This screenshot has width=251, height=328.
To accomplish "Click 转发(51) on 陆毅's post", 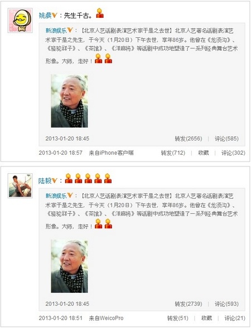I will (178, 318).
